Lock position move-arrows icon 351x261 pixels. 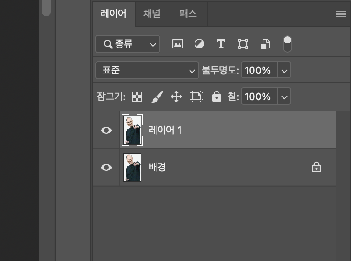point(176,97)
